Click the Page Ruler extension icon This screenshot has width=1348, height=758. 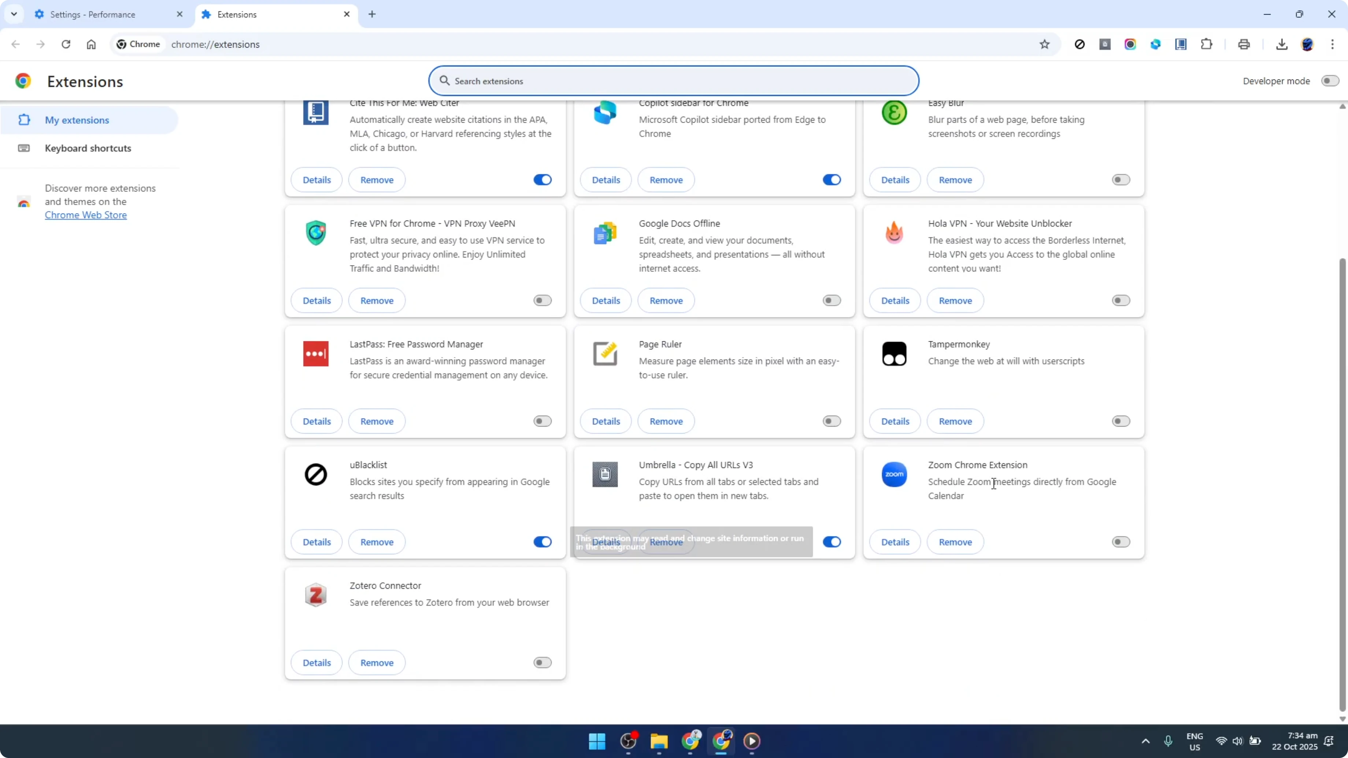[605, 354]
